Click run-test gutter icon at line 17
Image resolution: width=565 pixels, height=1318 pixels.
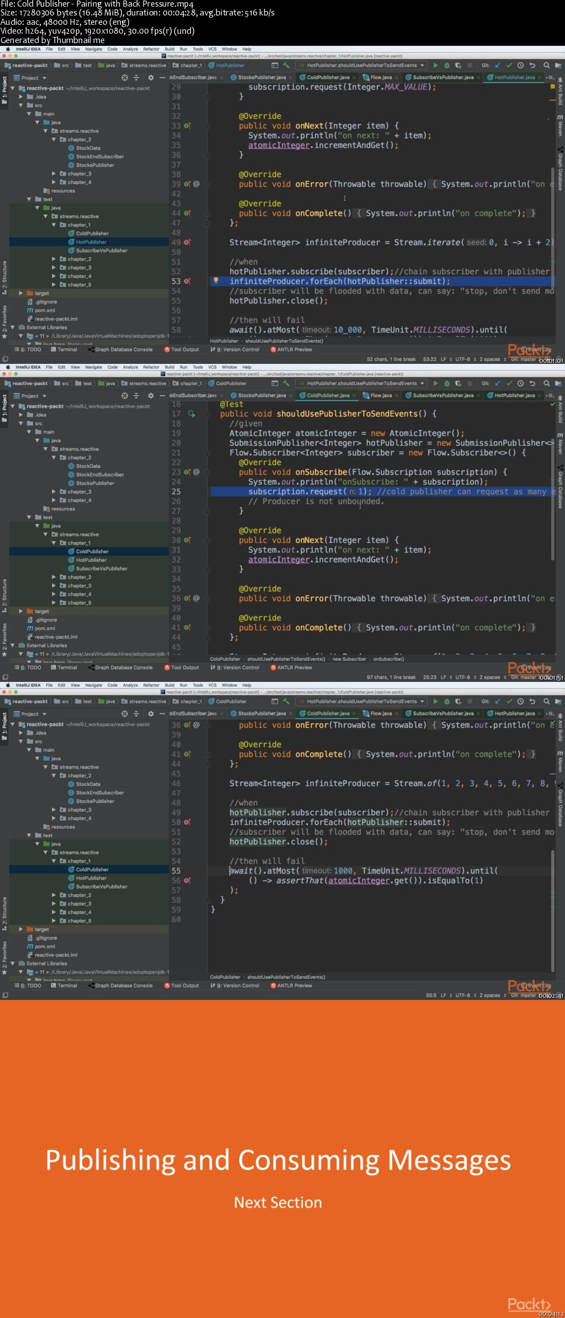[x=191, y=414]
